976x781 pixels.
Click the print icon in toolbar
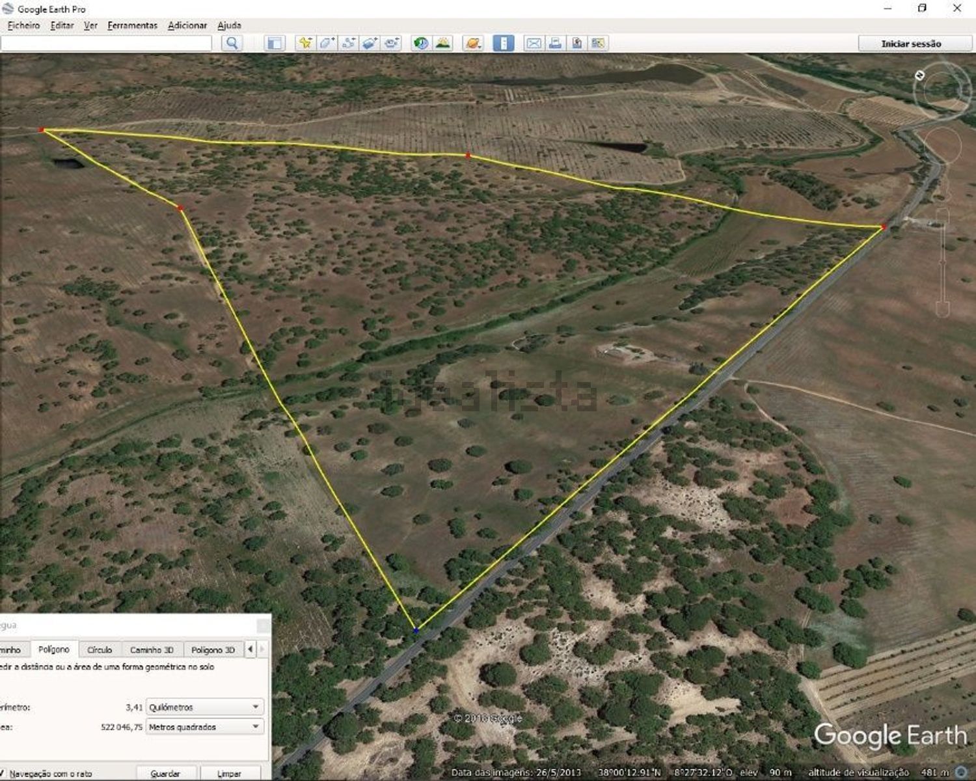pos(555,44)
